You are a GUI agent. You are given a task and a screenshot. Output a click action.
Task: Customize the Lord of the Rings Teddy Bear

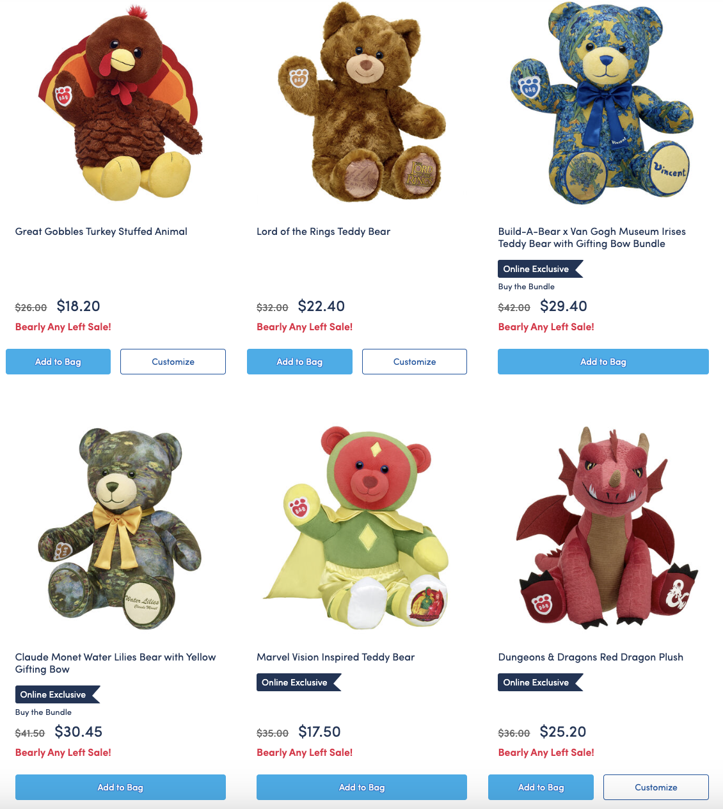point(415,362)
